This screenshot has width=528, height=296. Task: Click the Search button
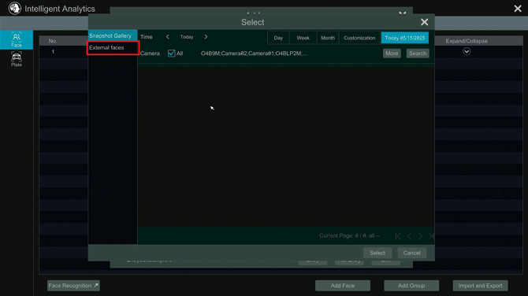click(x=418, y=54)
